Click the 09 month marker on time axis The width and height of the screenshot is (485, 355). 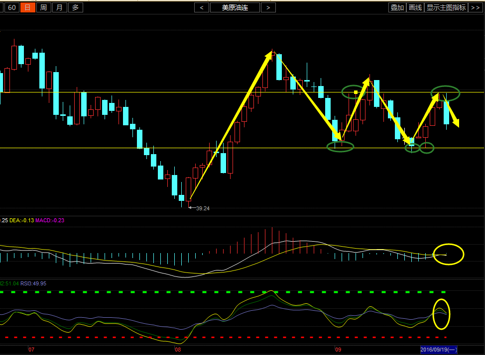[338, 350]
